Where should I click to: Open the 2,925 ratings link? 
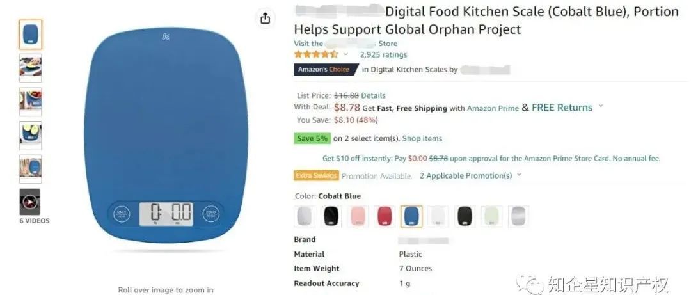(x=383, y=54)
